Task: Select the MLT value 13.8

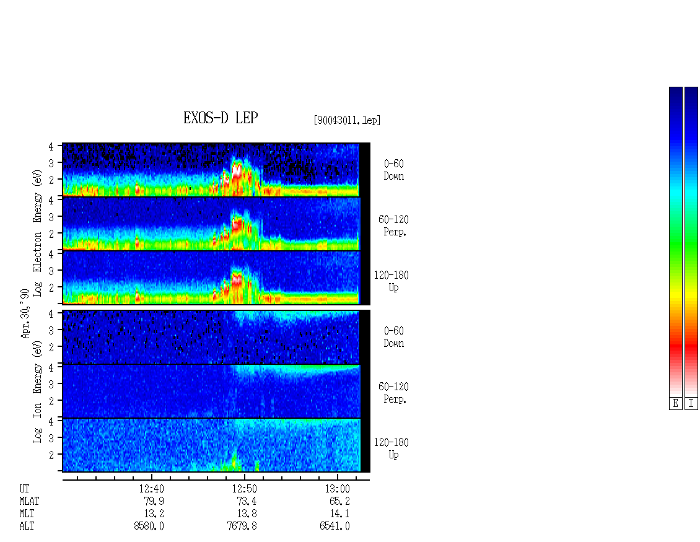Action: tap(247, 514)
